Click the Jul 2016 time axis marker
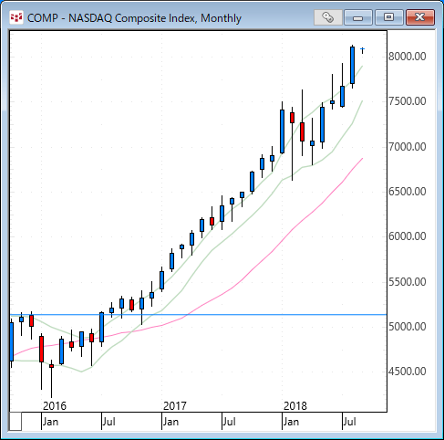Screen dimensions: 444x440 click(x=108, y=422)
